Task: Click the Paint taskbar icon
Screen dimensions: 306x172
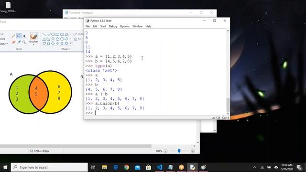Action: [x=203, y=167]
